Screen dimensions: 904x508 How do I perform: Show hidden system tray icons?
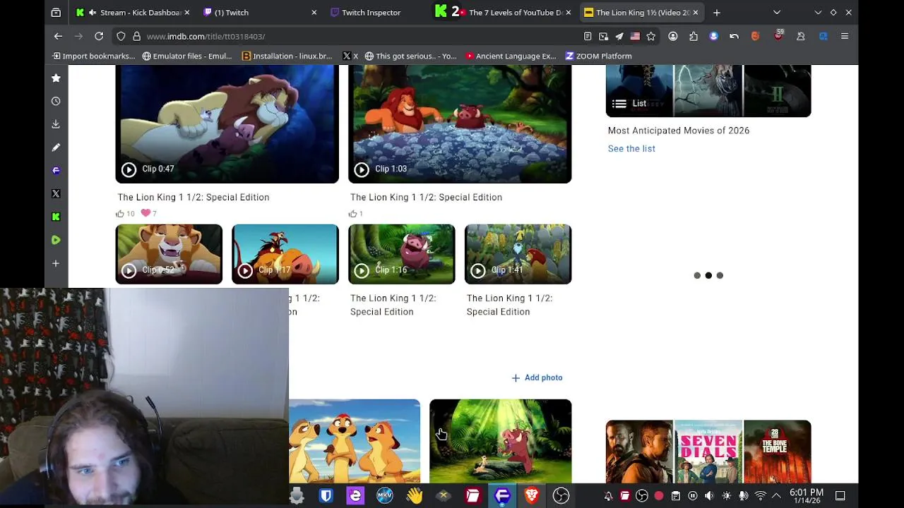776,496
